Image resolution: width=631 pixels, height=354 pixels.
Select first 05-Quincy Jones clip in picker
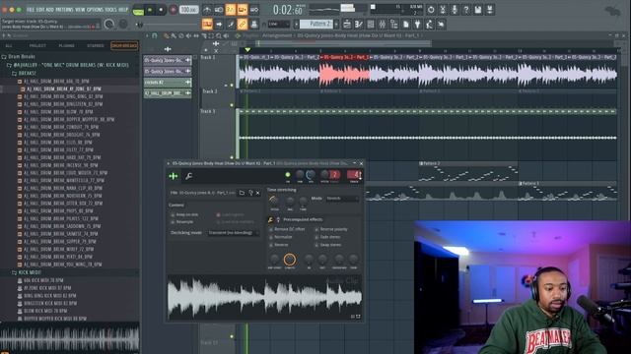168,60
